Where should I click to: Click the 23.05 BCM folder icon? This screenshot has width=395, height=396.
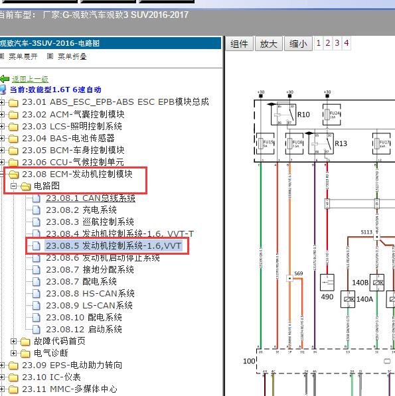13,151
